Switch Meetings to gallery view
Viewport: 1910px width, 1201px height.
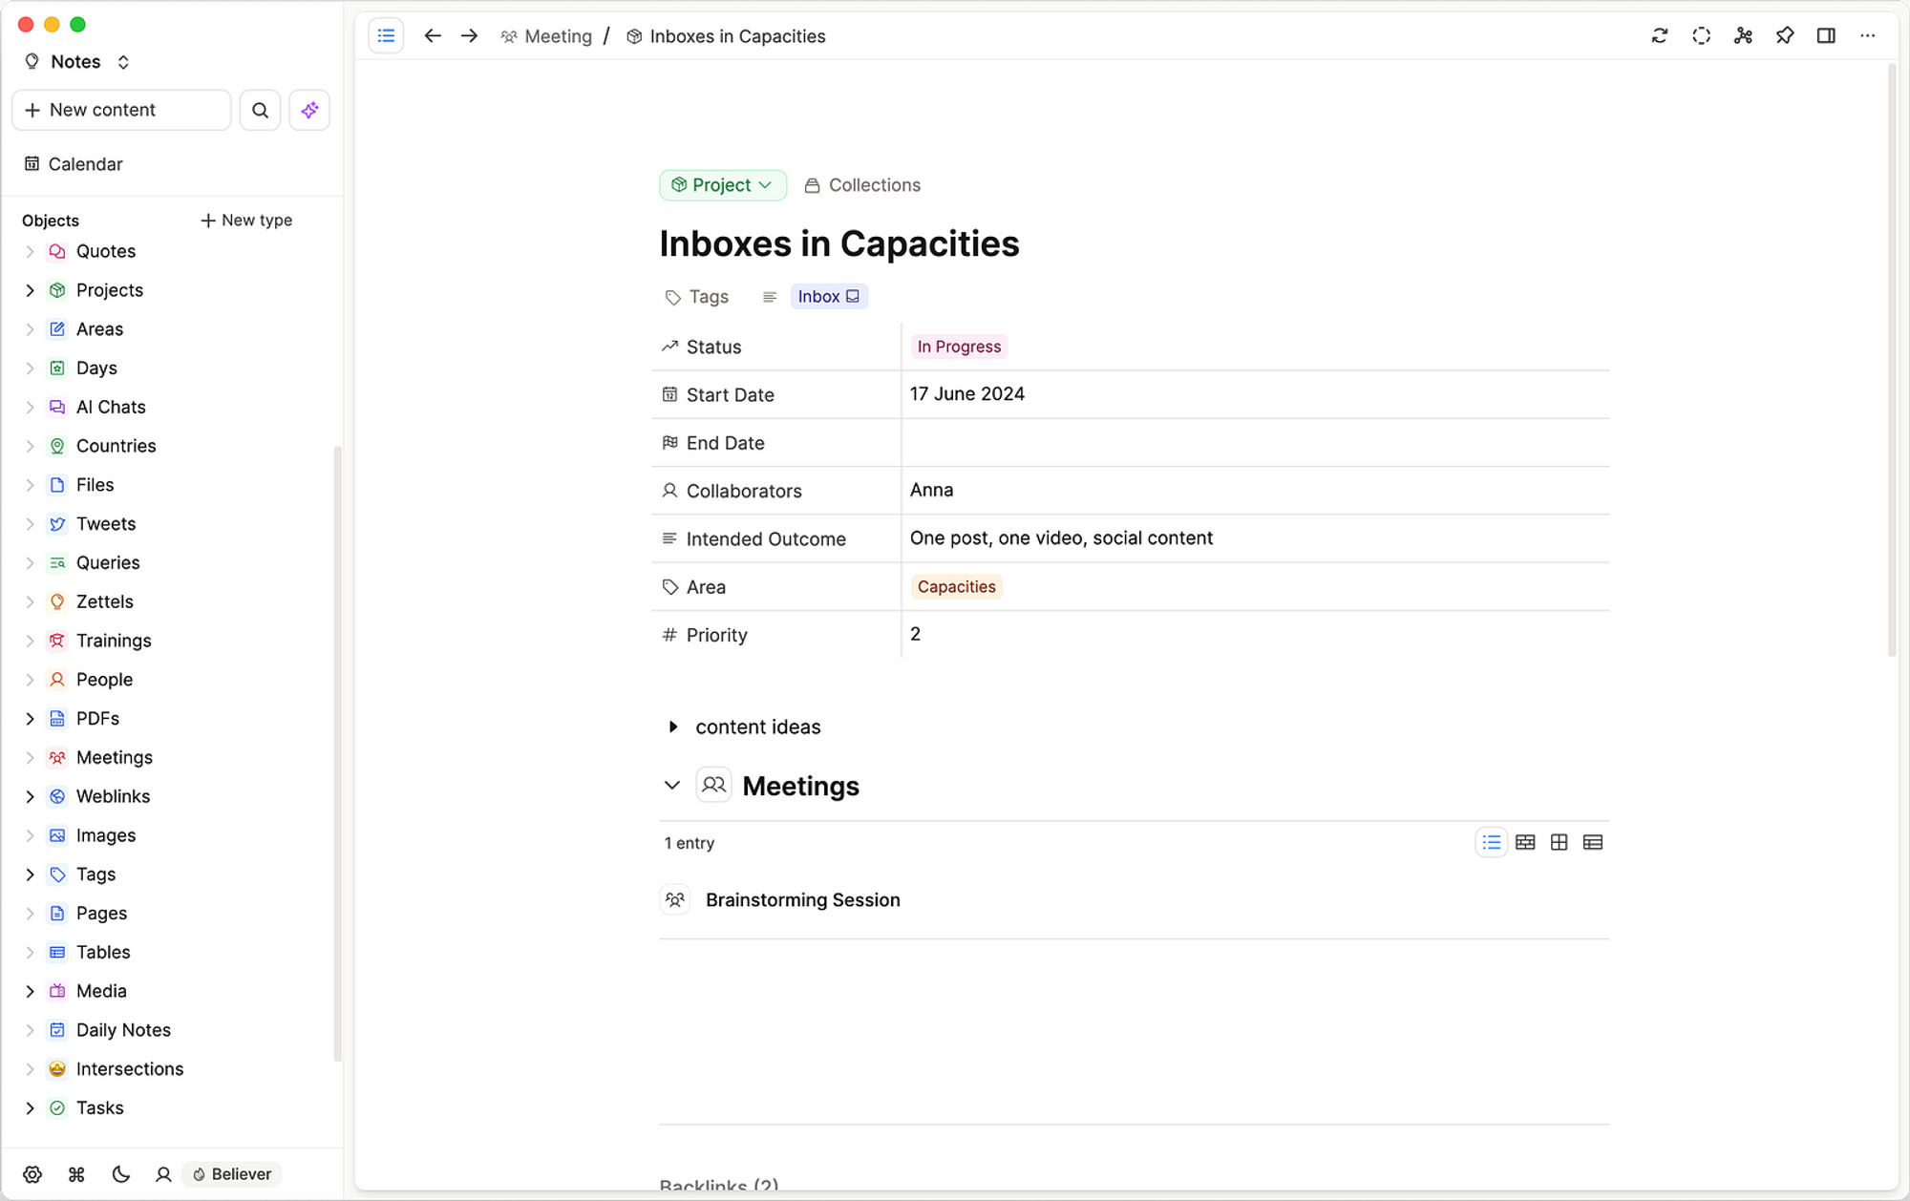click(x=1525, y=843)
